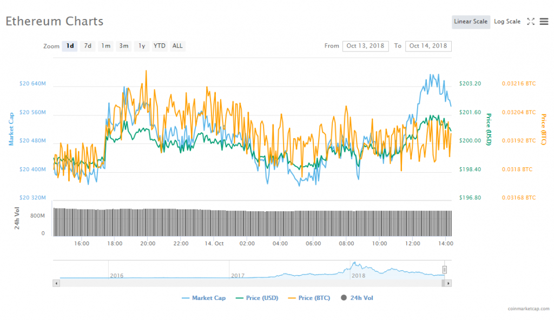This screenshot has width=554, height=320.
Task: Switch to Linear Scale
Action: coord(471,22)
